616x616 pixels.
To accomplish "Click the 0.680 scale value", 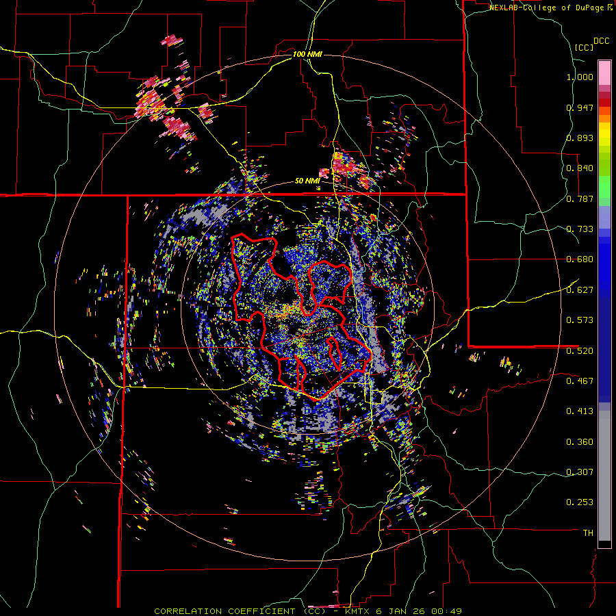I will [x=580, y=259].
